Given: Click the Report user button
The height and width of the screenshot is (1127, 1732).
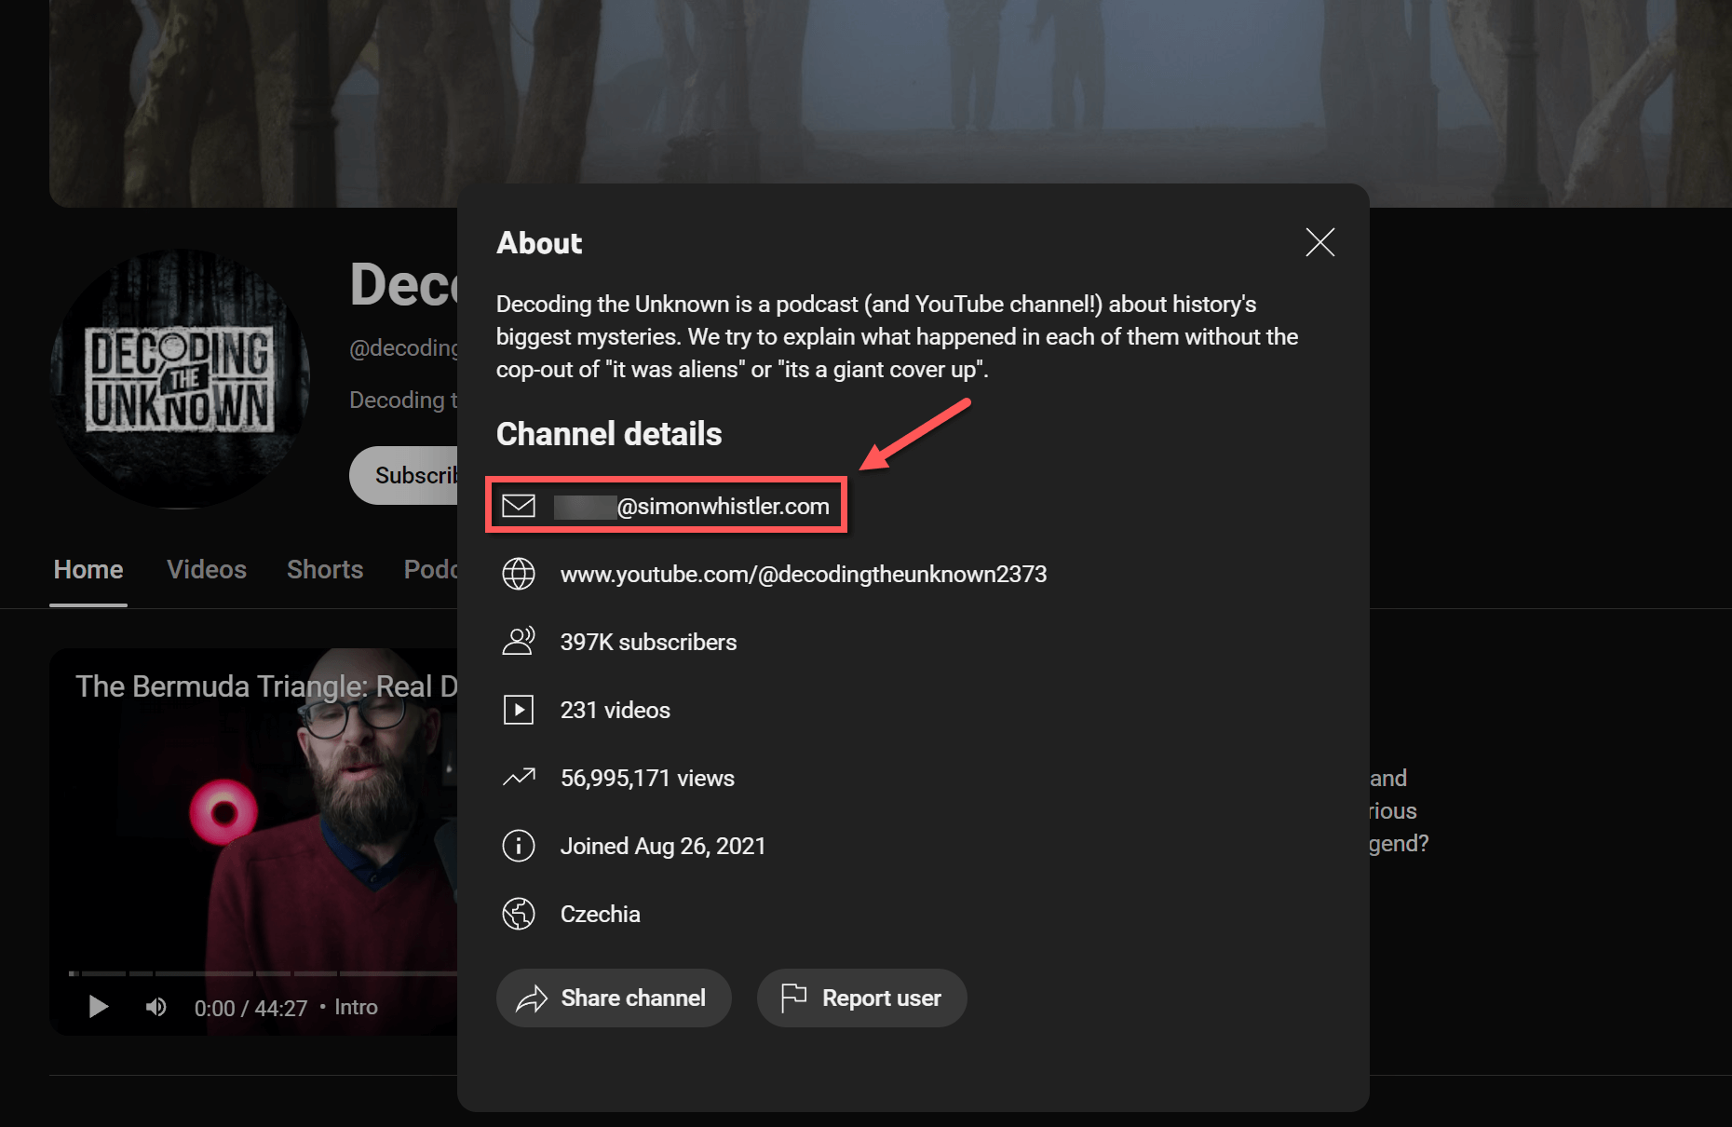Looking at the screenshot, I should 861,998.
